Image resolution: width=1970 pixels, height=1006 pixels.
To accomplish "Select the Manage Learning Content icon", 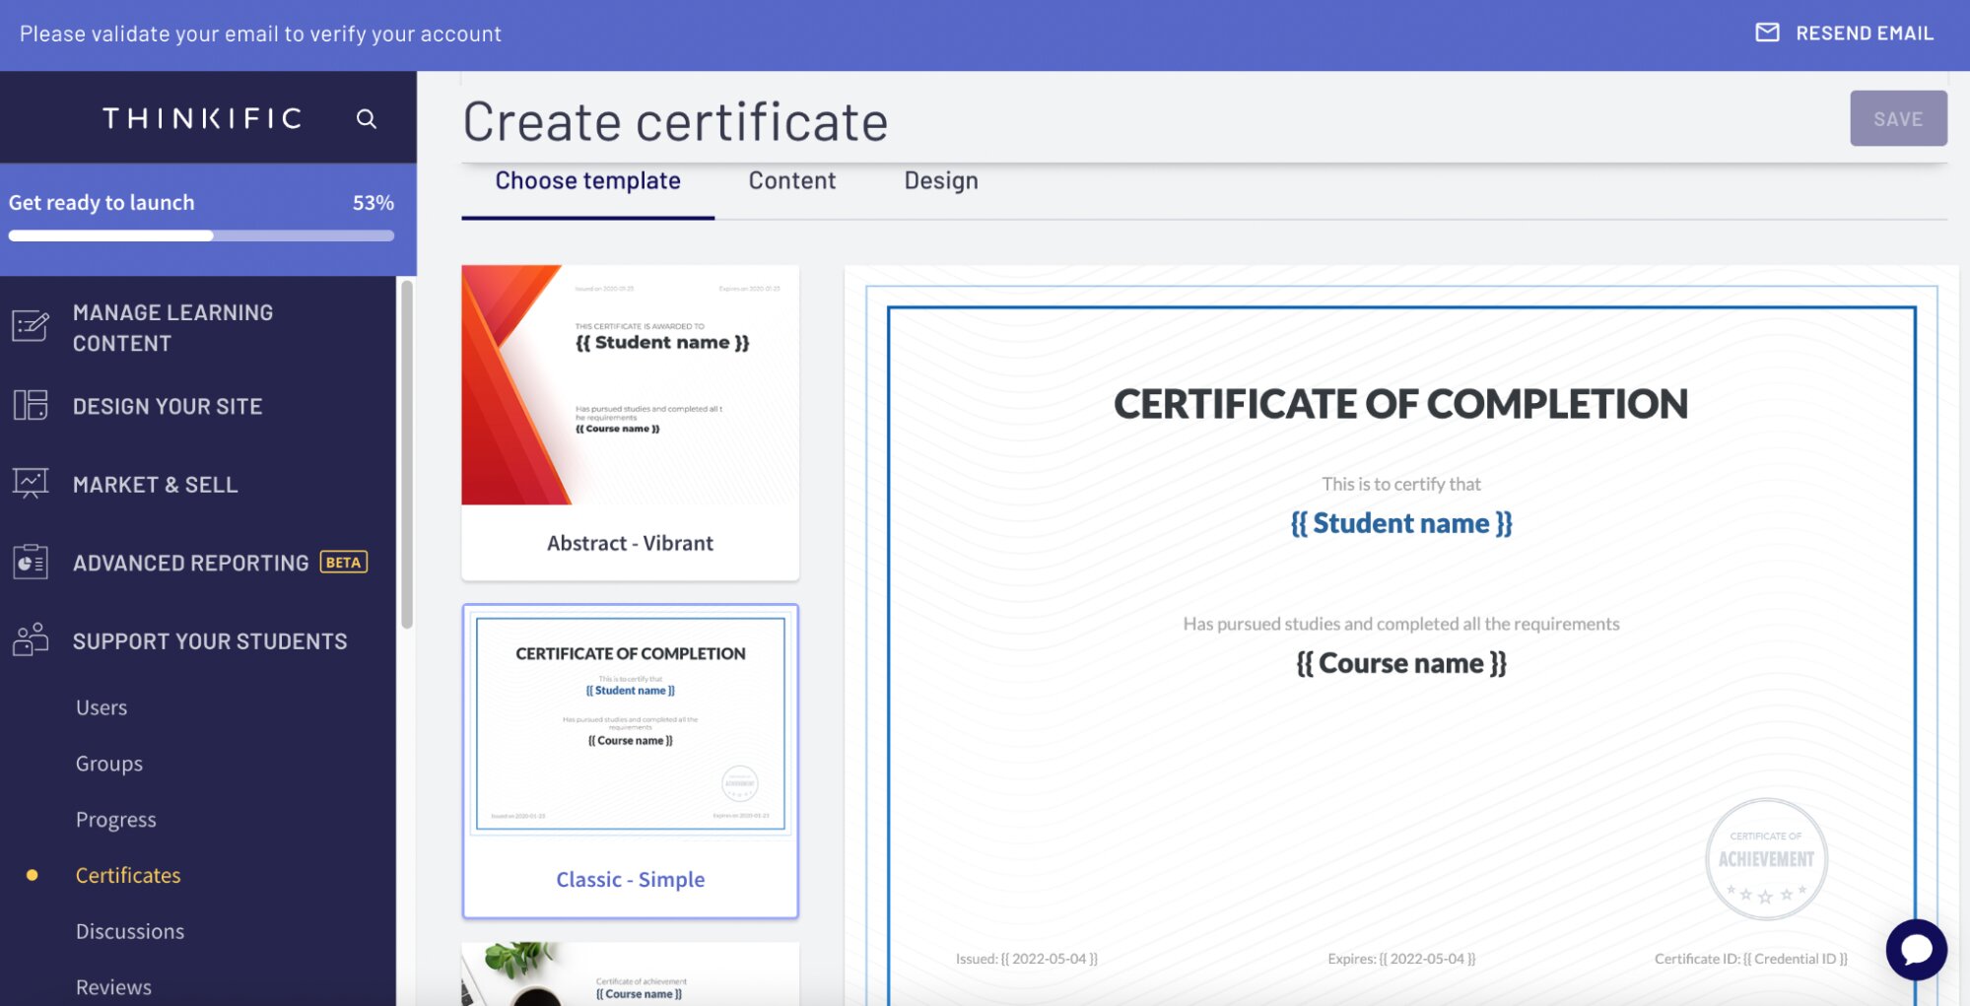I will [31, 326].
